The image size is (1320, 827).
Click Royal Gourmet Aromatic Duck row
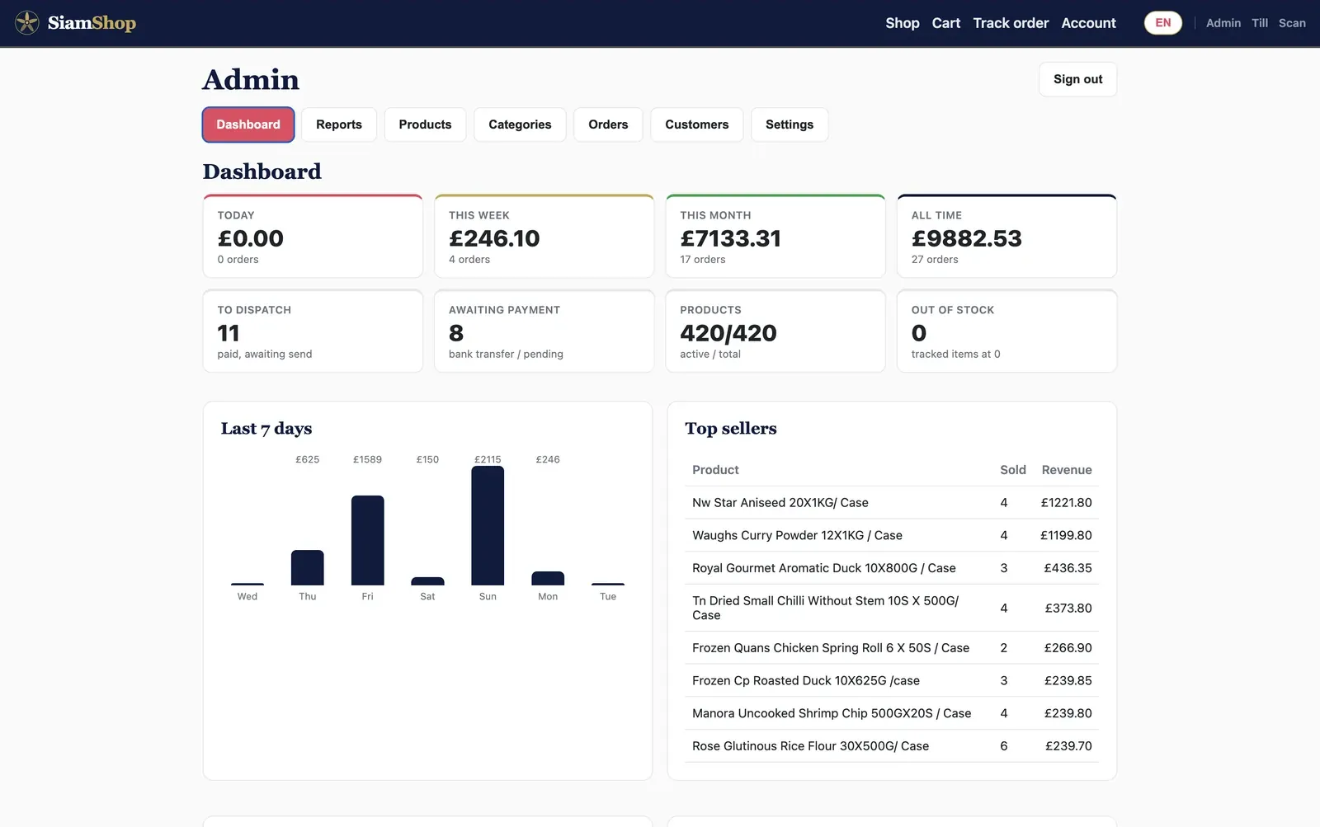[892, 568]
